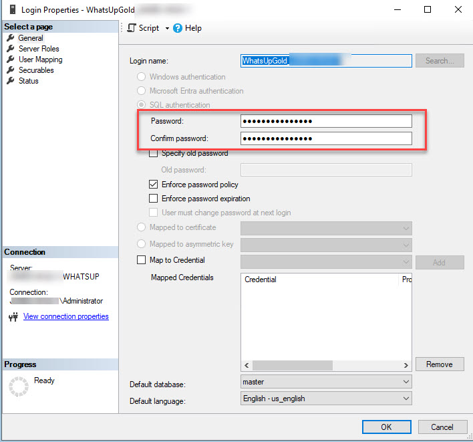Click the wrench icon beside Securables
The width and height of the screenshot is (473, 442).
click(11, 70)
